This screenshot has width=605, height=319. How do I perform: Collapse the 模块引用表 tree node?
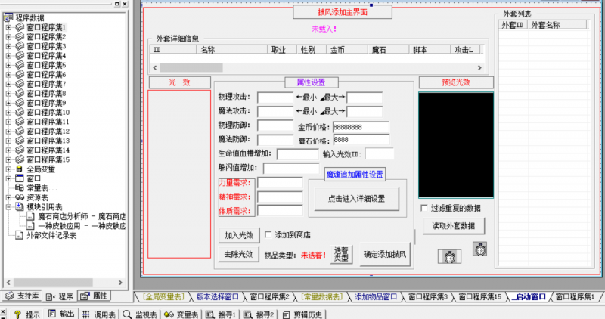[x=8, y=207]
